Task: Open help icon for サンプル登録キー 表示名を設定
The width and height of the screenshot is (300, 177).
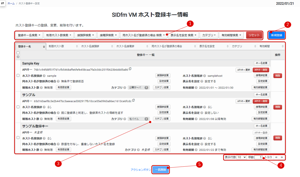Action: pyautogui.click(x=202, y=144)
